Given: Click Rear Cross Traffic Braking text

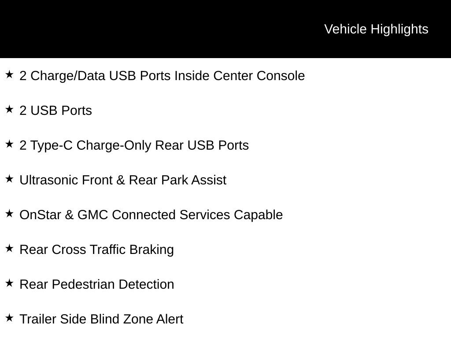Looking at the screenshot, I should tap(96, 250).
